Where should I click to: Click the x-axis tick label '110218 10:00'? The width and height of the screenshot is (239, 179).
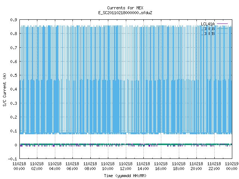point(108,166)
